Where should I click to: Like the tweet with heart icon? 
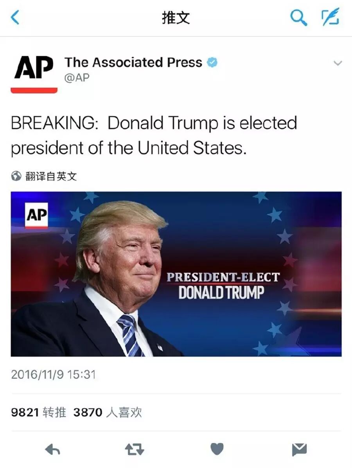[217, 449]
